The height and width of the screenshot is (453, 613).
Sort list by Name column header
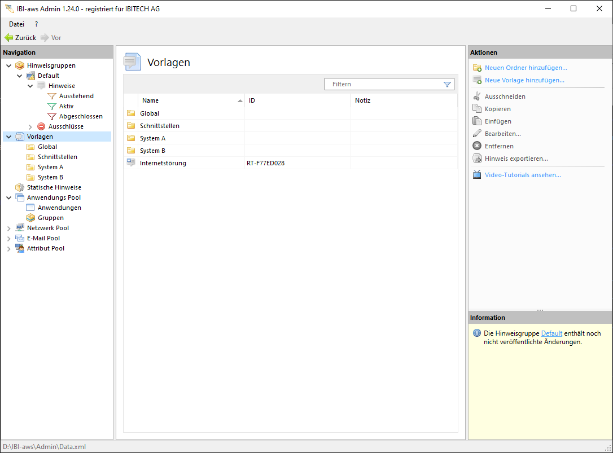click(151, 100)
